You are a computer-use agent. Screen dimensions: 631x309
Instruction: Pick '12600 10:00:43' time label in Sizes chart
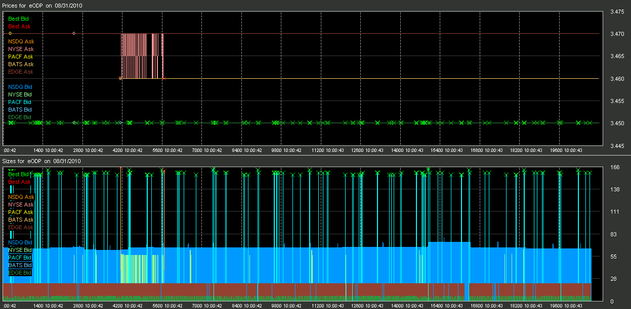pyautogui.click(x=366, y=306)
